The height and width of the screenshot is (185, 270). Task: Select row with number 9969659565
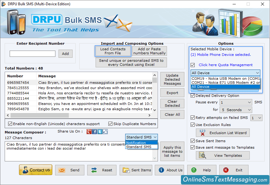pyautogui.click(x=79, y=104)
